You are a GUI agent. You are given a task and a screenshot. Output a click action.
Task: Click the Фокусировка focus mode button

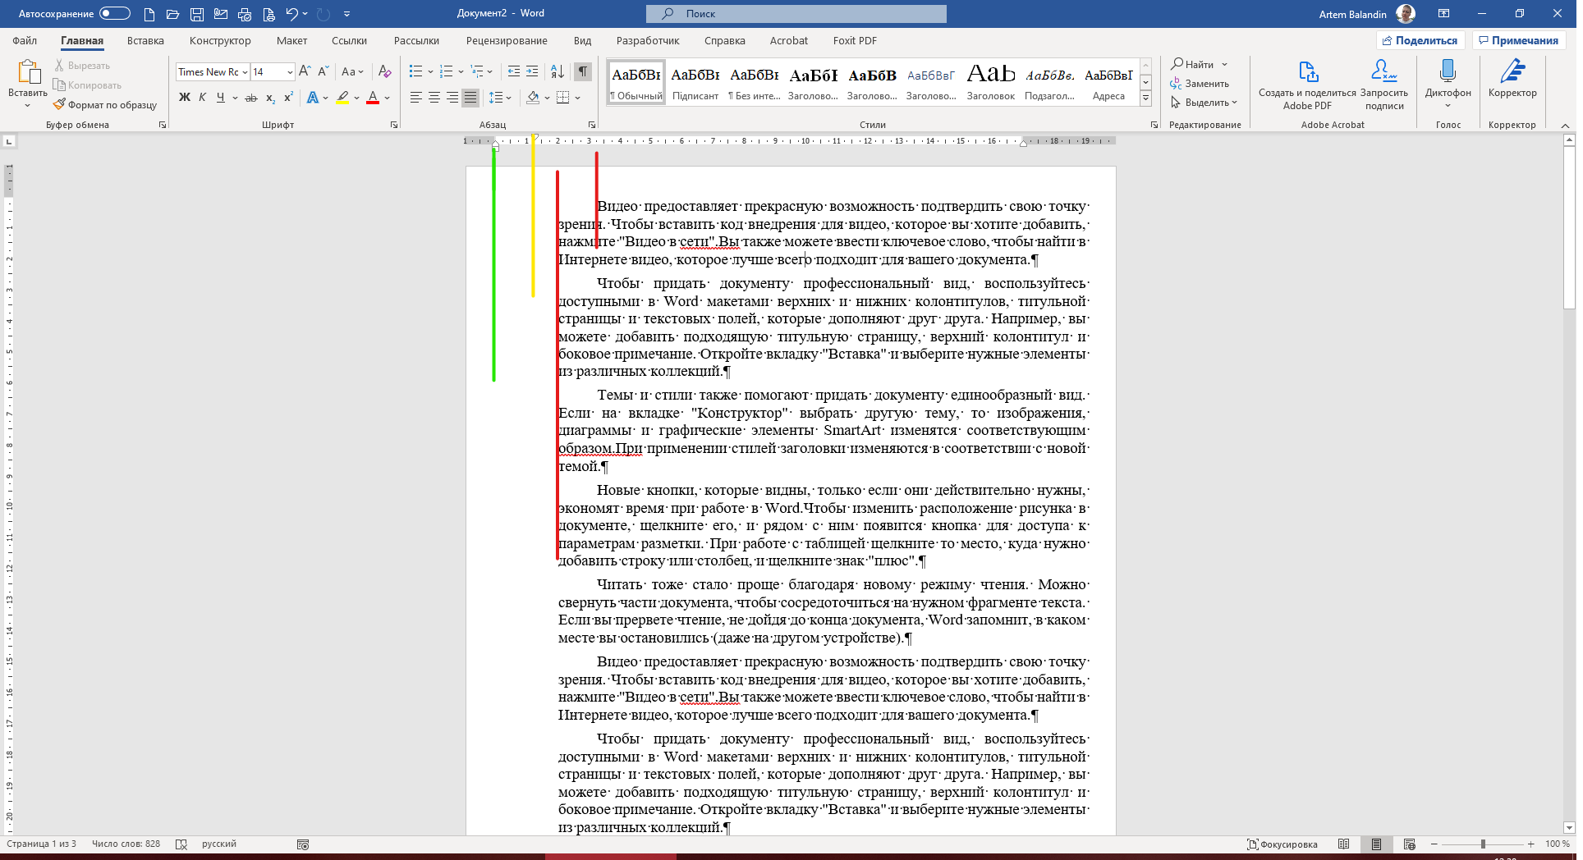pyautogui.click(x=1282, y=844)
